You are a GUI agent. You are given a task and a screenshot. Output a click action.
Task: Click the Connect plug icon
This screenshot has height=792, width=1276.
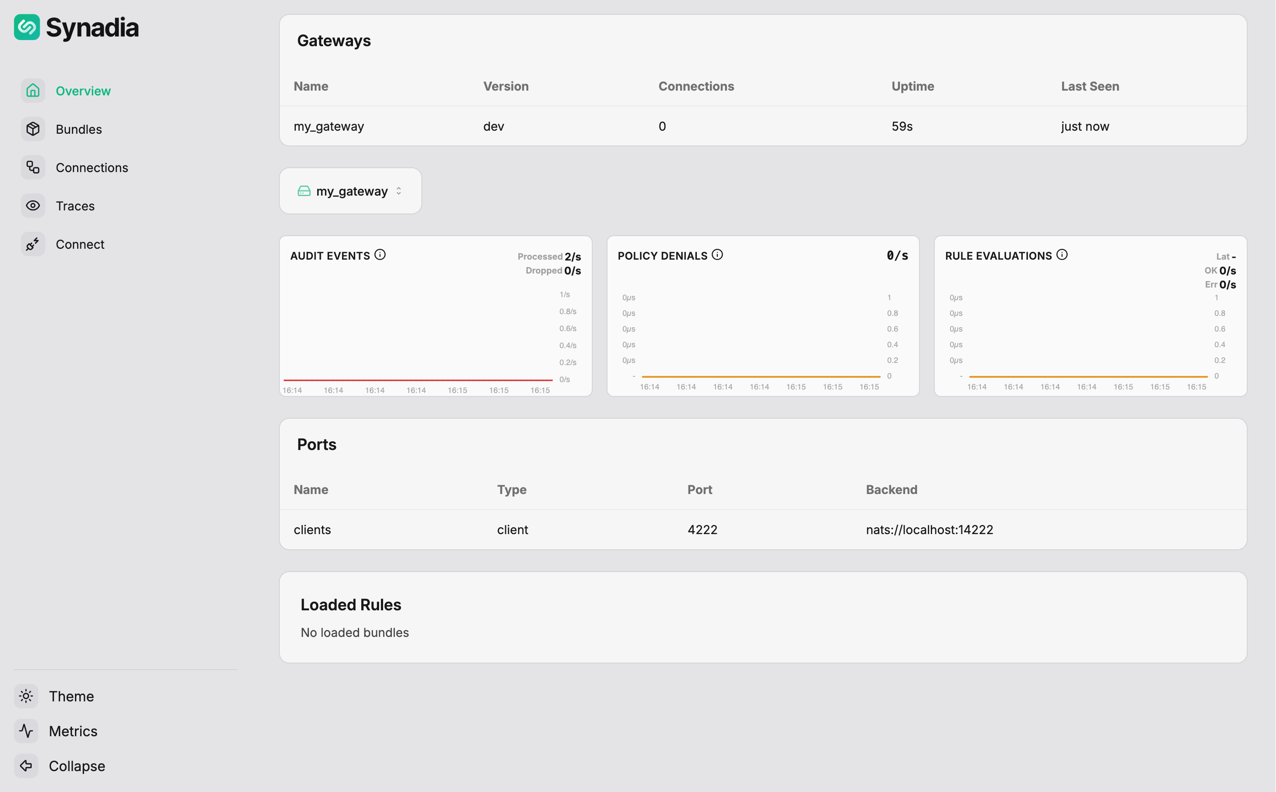tap(33, 244)
